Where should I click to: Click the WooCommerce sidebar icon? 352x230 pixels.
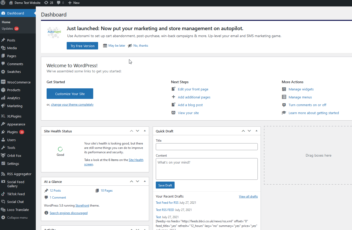pos(4,82)
